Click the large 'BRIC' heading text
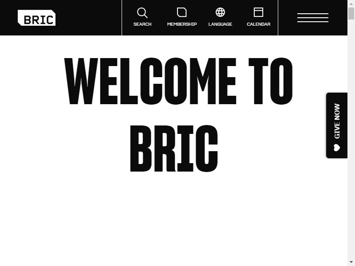Image resolution: width=355 pixels, height=266 pixels. point(174,149)
